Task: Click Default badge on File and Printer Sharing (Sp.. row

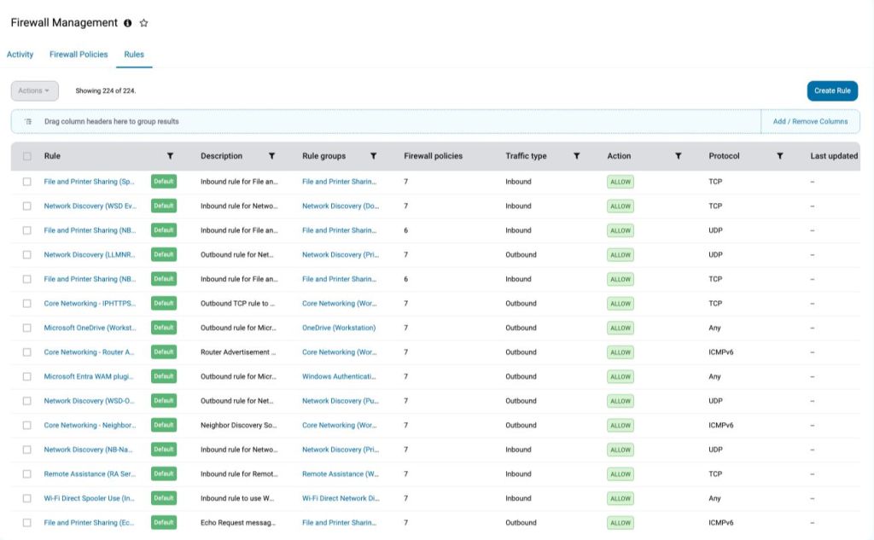Action: pyautogui.click(x=164, y=182)
